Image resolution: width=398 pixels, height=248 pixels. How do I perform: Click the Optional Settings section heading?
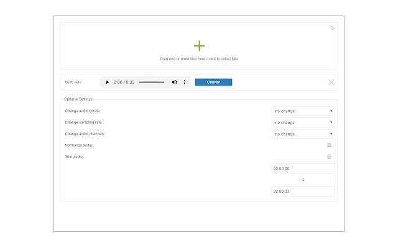pyautogui.click(x=78, y=99)
